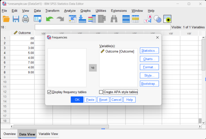Click the Select cases toolbar icon
The height and width of the screenshot is (139, 206).
[135, 19]
